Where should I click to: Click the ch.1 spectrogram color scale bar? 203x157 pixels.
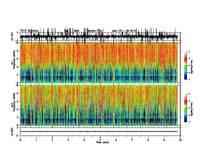[x=185, y=65]
